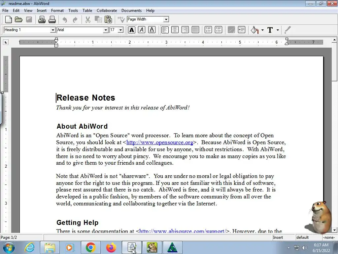Click the ruler's left indent marker

(x=56, y=42)
